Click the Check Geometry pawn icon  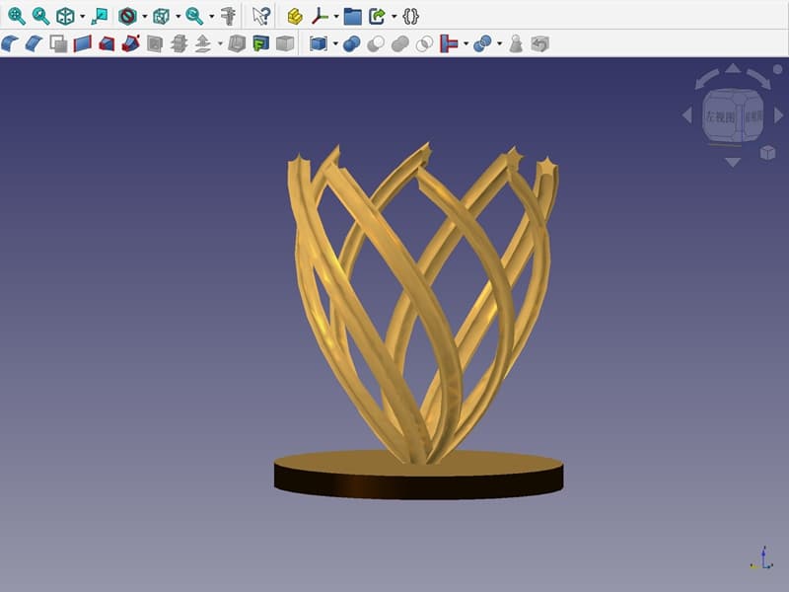(x=515, y=43)
